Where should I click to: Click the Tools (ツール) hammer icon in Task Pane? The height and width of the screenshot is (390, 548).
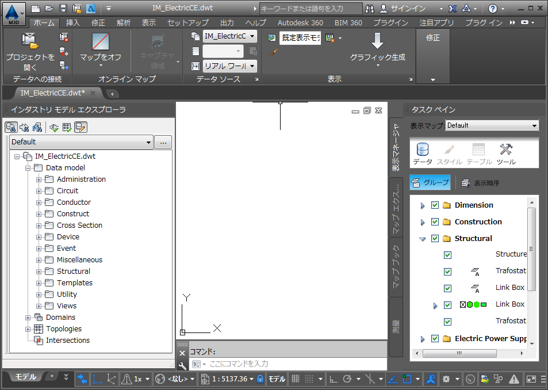505,150
